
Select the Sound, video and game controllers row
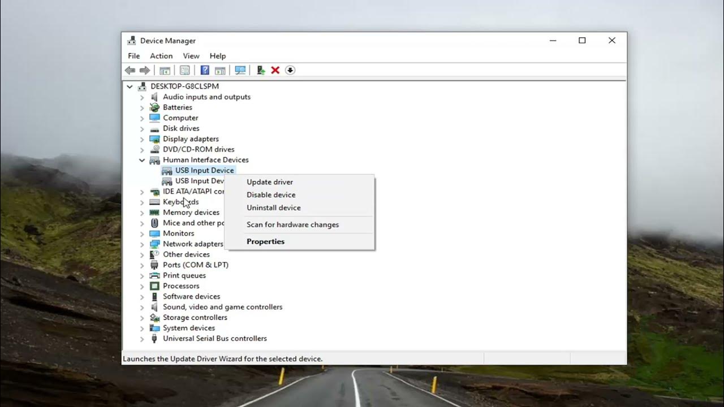pos(223,307)
